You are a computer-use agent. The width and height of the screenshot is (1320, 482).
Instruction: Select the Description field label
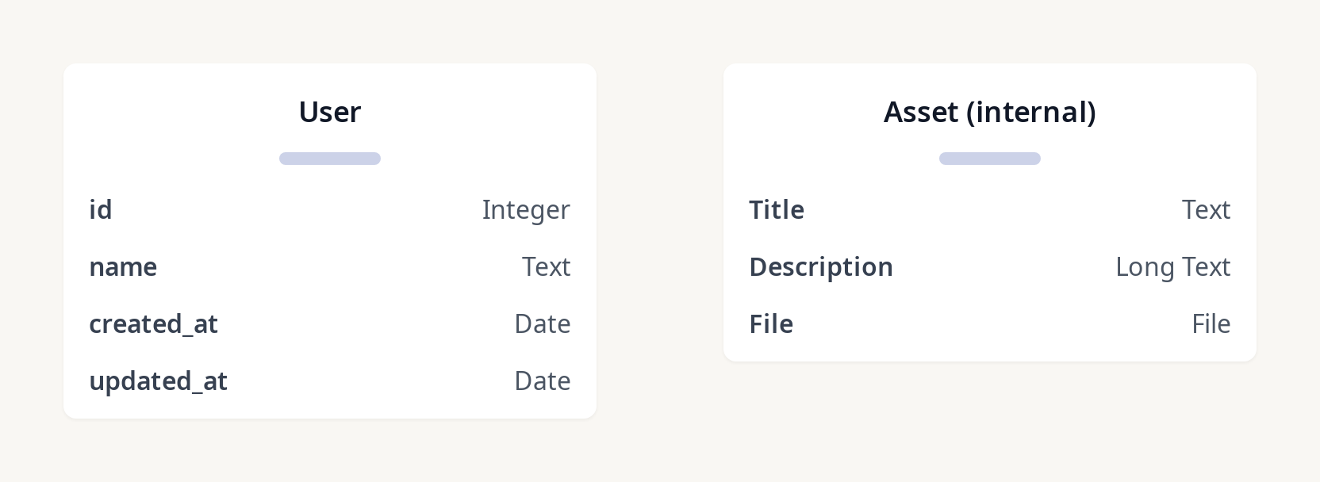pos(821,267)
